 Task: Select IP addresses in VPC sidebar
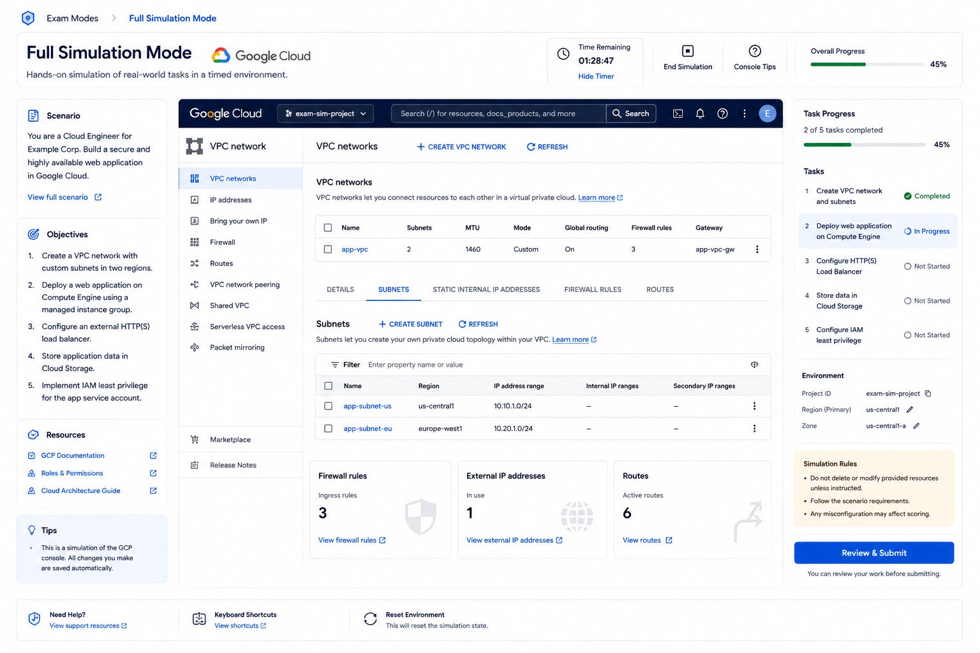pyautogui.click(x=241, y=200)
